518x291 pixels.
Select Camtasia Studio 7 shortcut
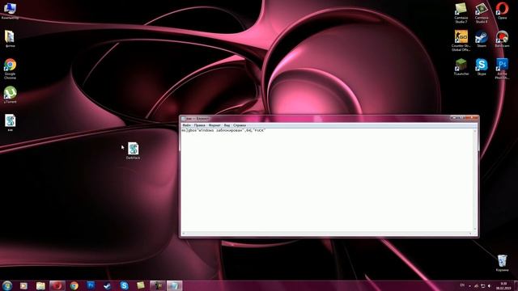461,13
